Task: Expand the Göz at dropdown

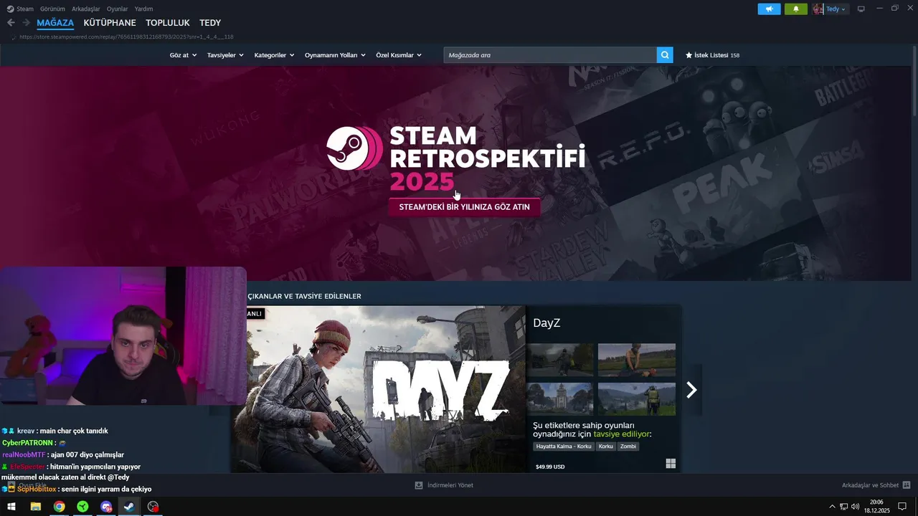Action: coord(183,55)
